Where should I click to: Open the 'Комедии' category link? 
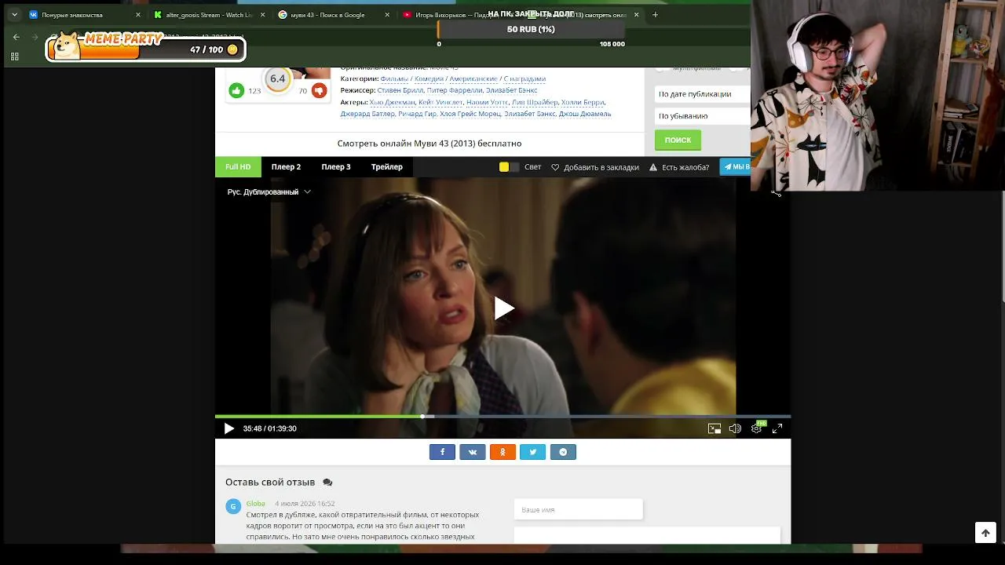pyautogui.click(x=429, y=79)
